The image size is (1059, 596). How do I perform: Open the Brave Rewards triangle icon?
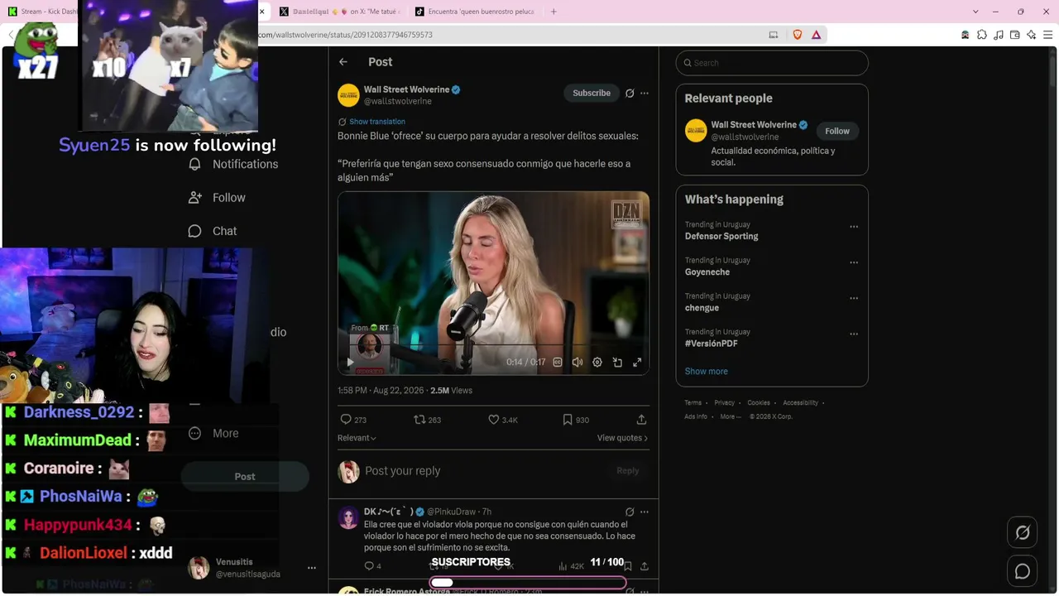(817, 35)
